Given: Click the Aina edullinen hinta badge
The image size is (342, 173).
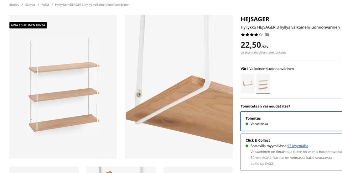Looking at the screenshot, I should [28, 25].
